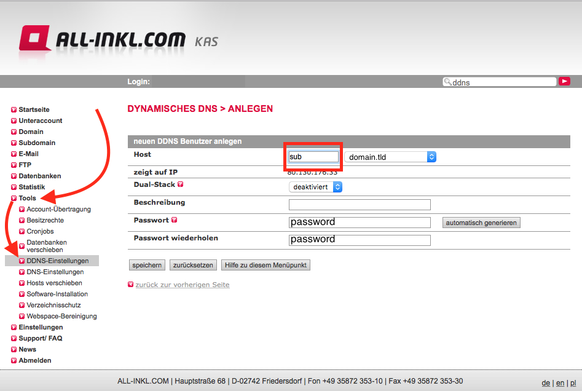Click the red arrow icon beside Software-Installation

[22, 294]
